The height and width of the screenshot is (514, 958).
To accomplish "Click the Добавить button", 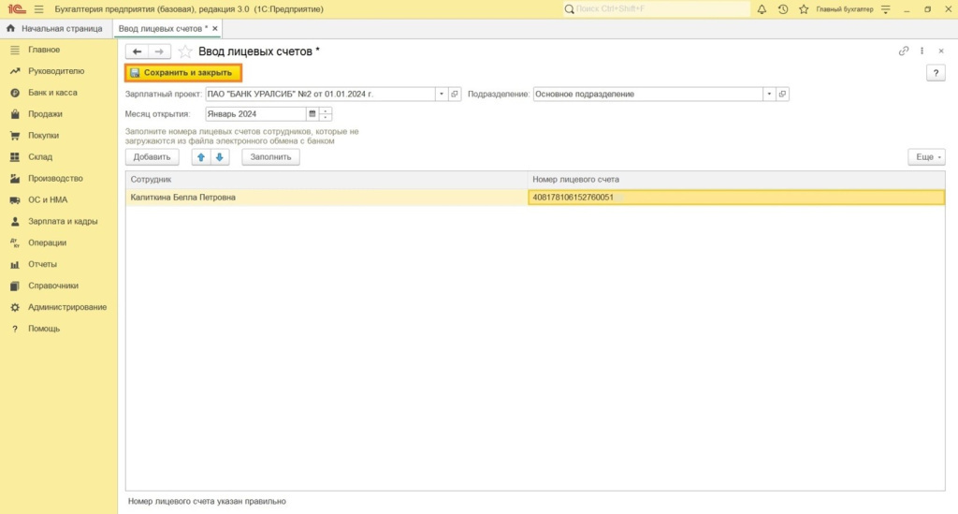I will 152,157.
